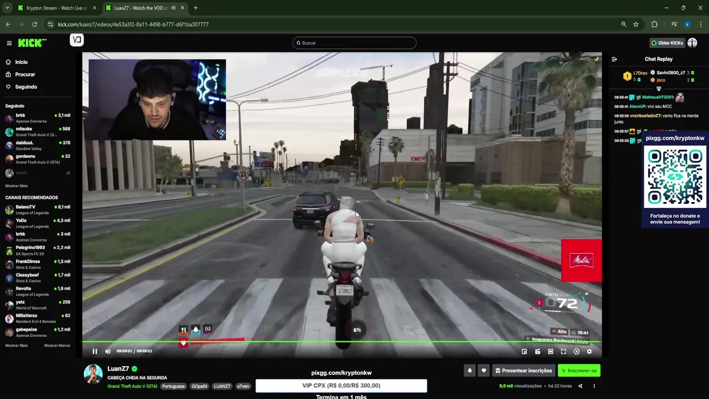Open recommended channel Classybeef

click(x=38, y=278)
